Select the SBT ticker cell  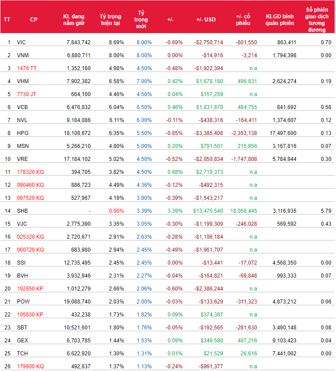tap(22, 328)
